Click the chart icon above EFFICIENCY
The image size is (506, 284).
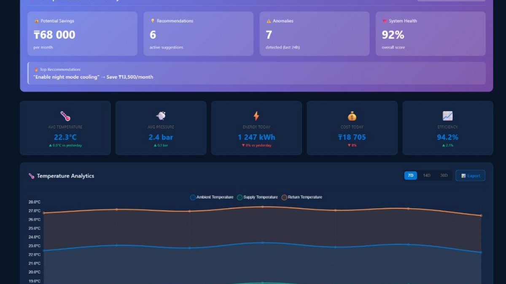coord(447,116)
